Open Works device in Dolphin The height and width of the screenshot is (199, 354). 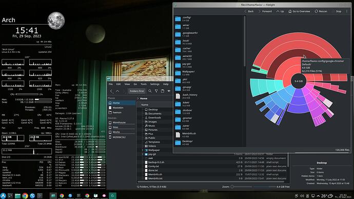click(x=122, y=132)
